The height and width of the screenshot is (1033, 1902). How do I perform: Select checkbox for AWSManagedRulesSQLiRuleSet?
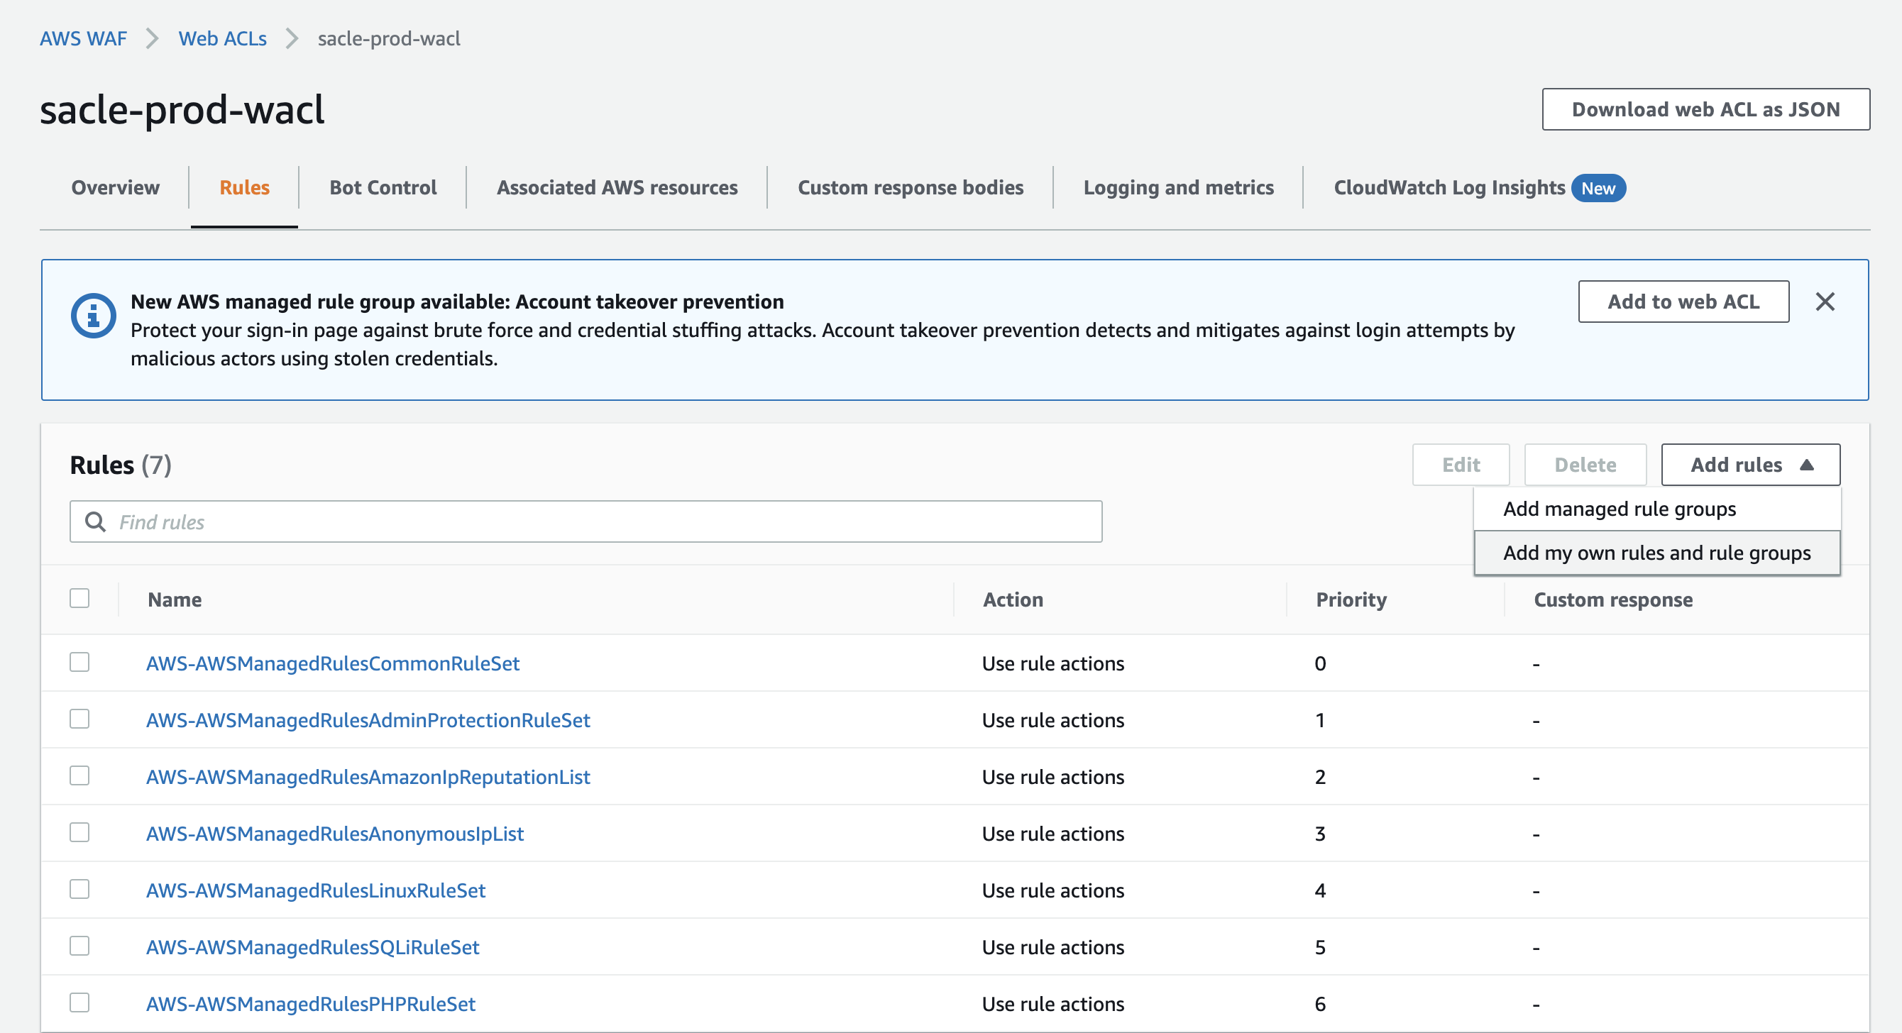(79, 946)
